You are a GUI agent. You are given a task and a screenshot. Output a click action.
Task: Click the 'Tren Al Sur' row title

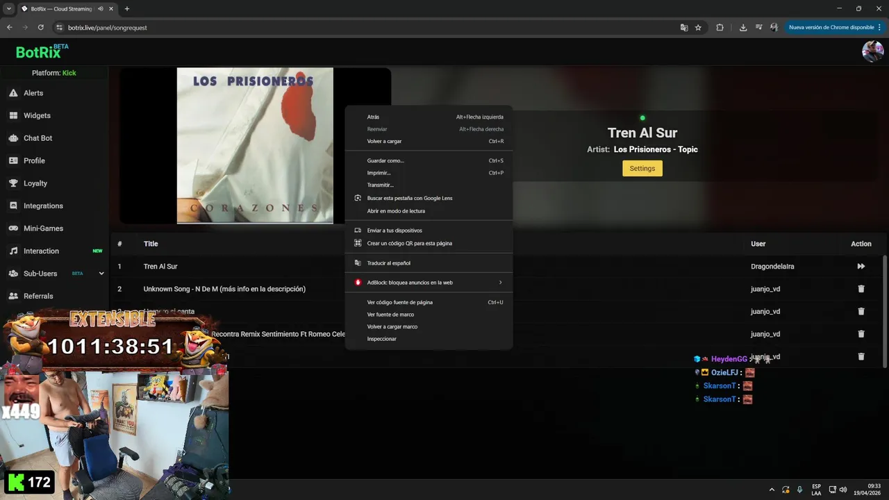(x=160, y=267)
